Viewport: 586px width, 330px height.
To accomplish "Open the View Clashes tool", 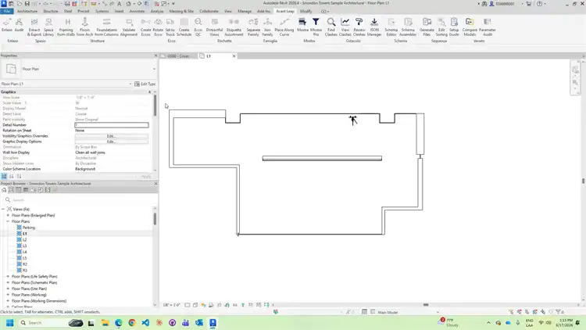I will [x=345, y=27].
